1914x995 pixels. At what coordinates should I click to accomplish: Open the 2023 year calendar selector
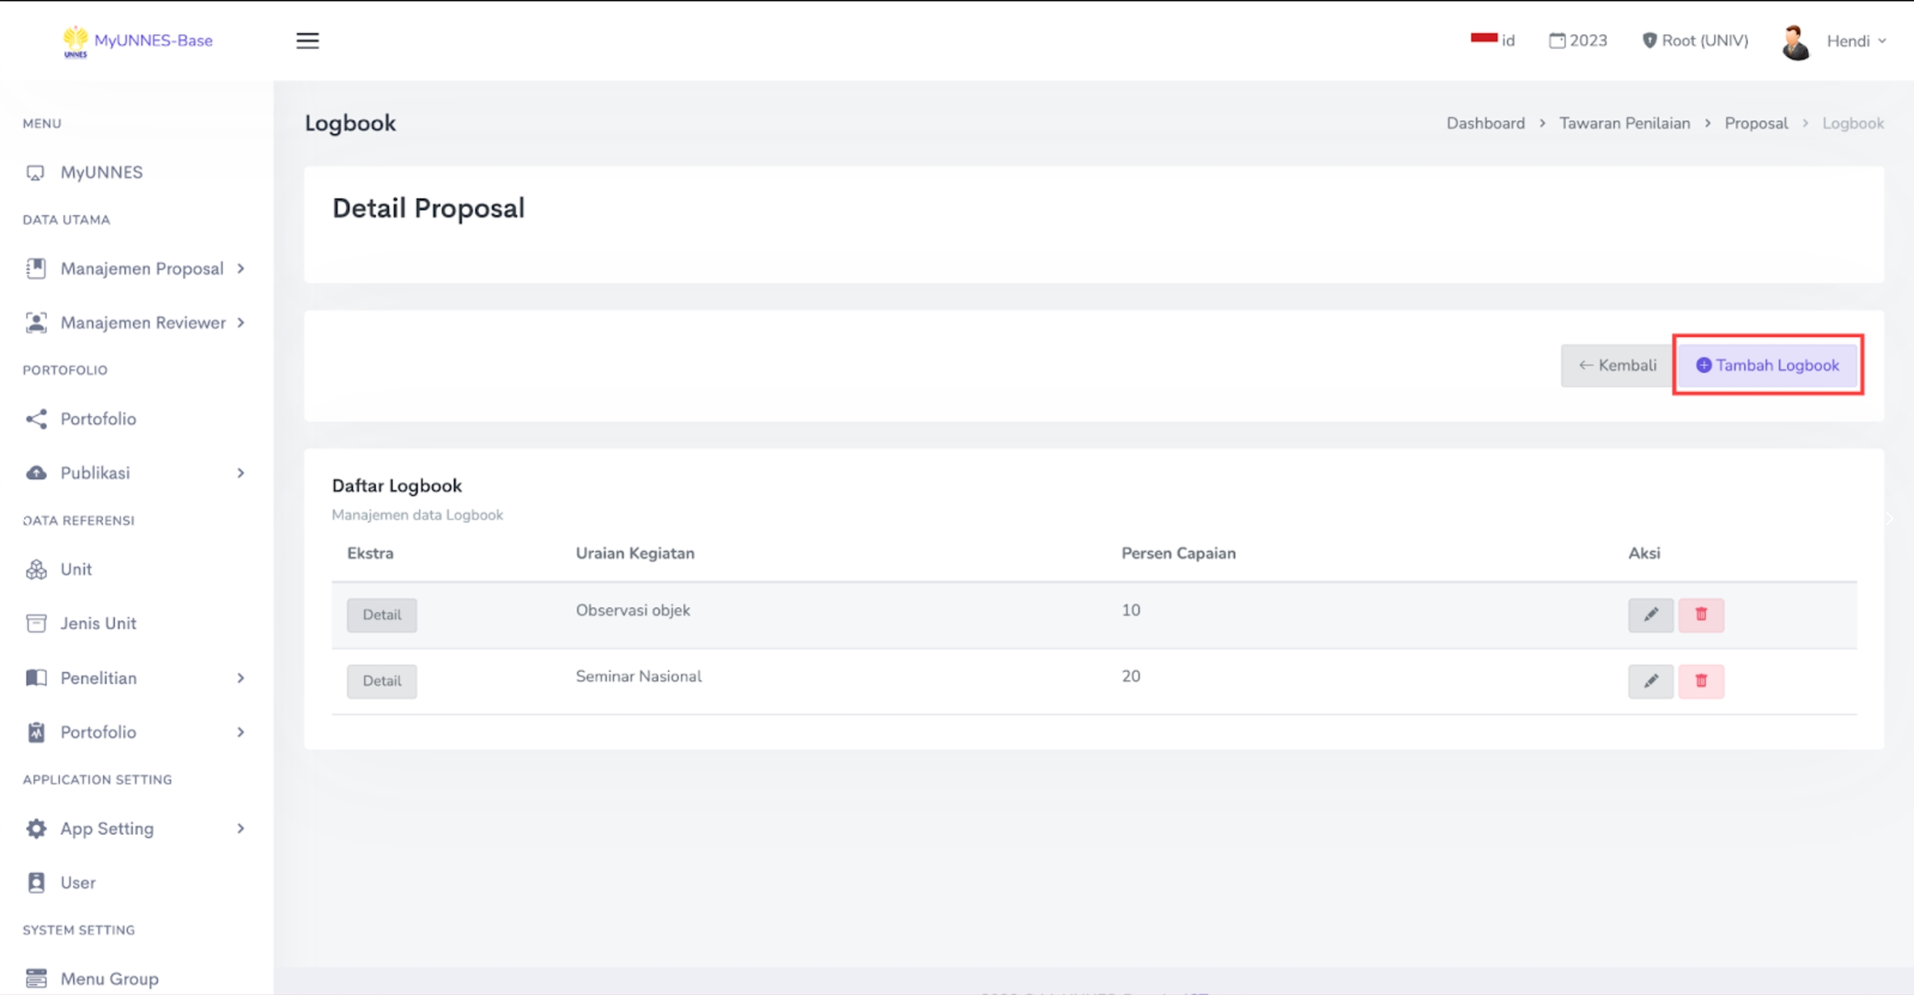coord(1578,41)
